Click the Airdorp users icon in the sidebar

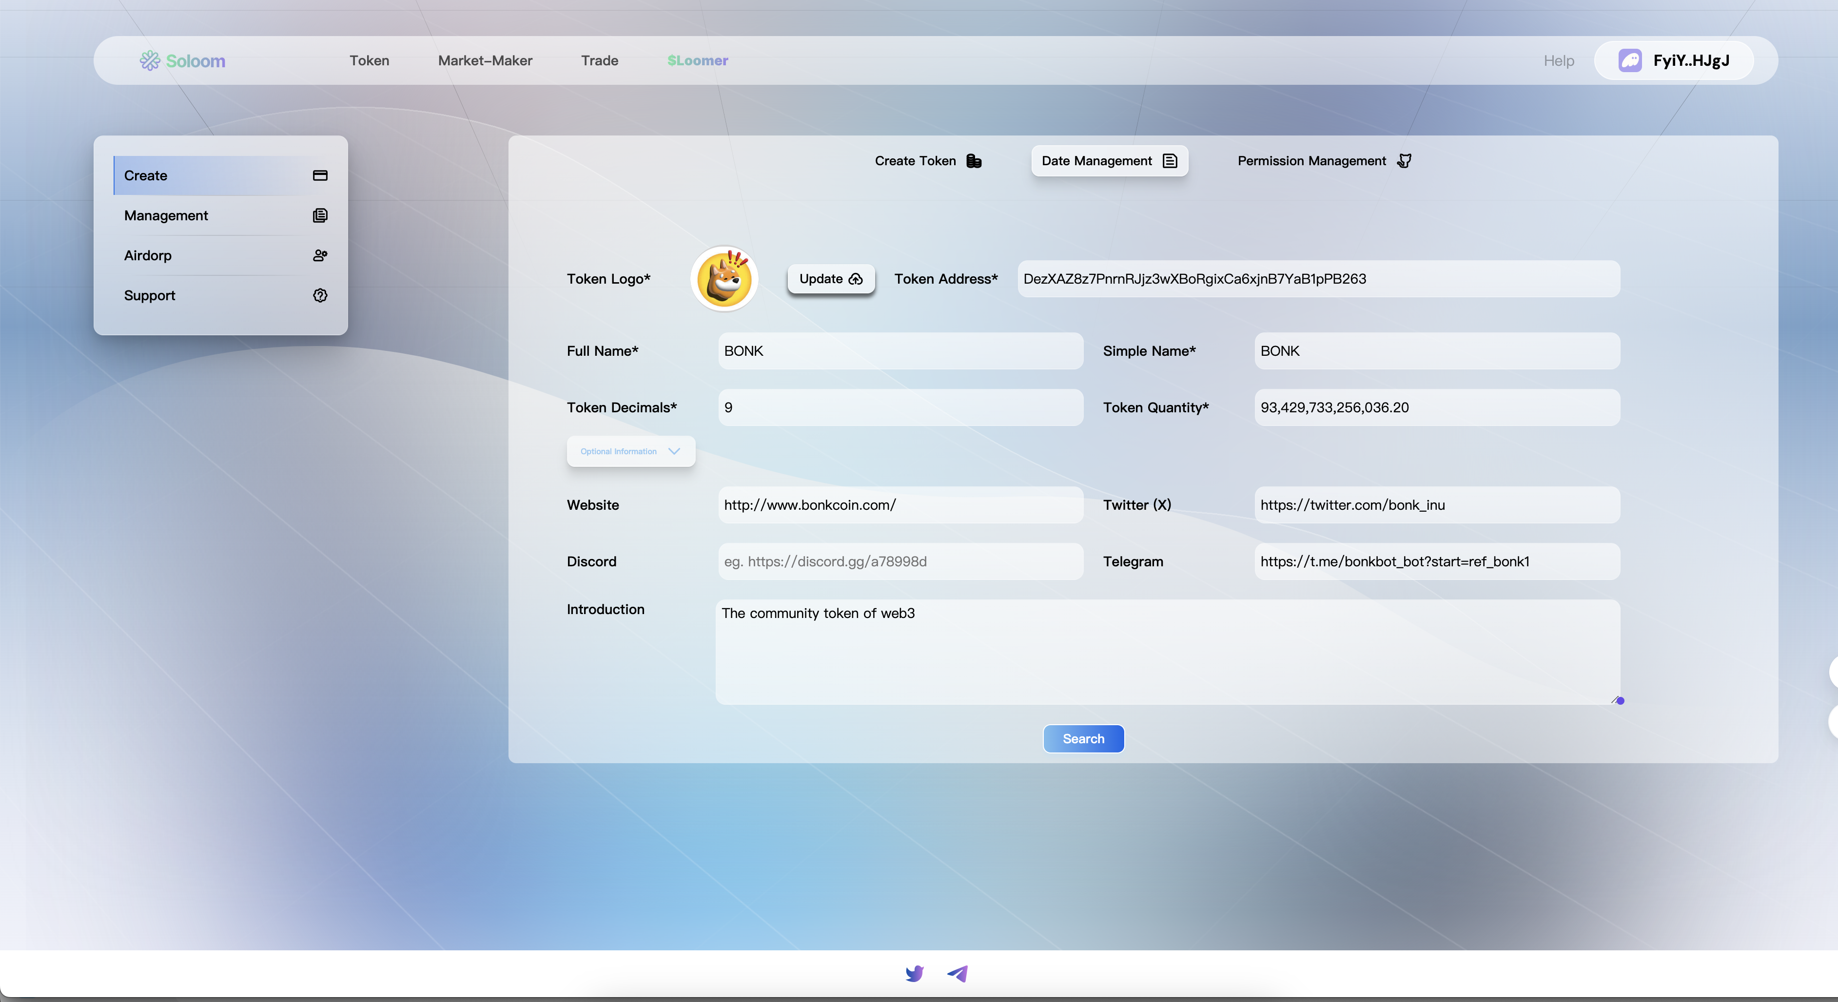tap(320, 255)
